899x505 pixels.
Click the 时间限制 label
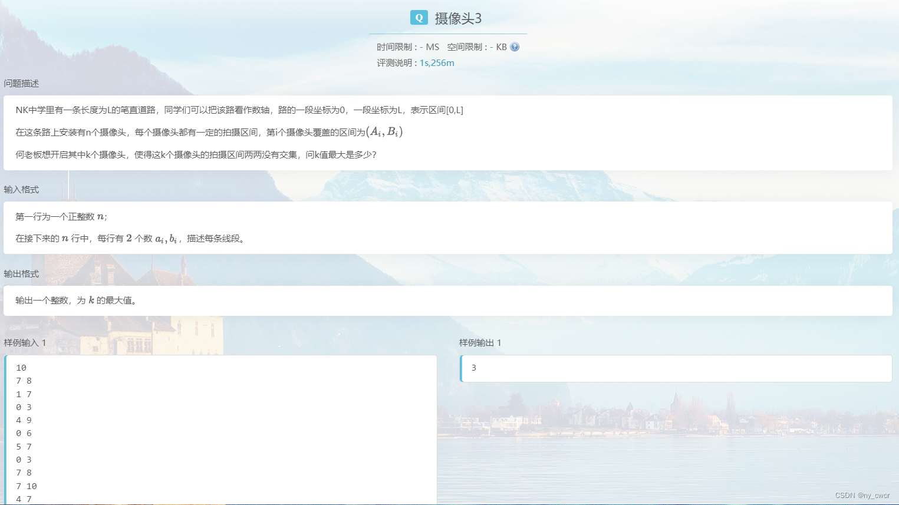pos(394,47)
